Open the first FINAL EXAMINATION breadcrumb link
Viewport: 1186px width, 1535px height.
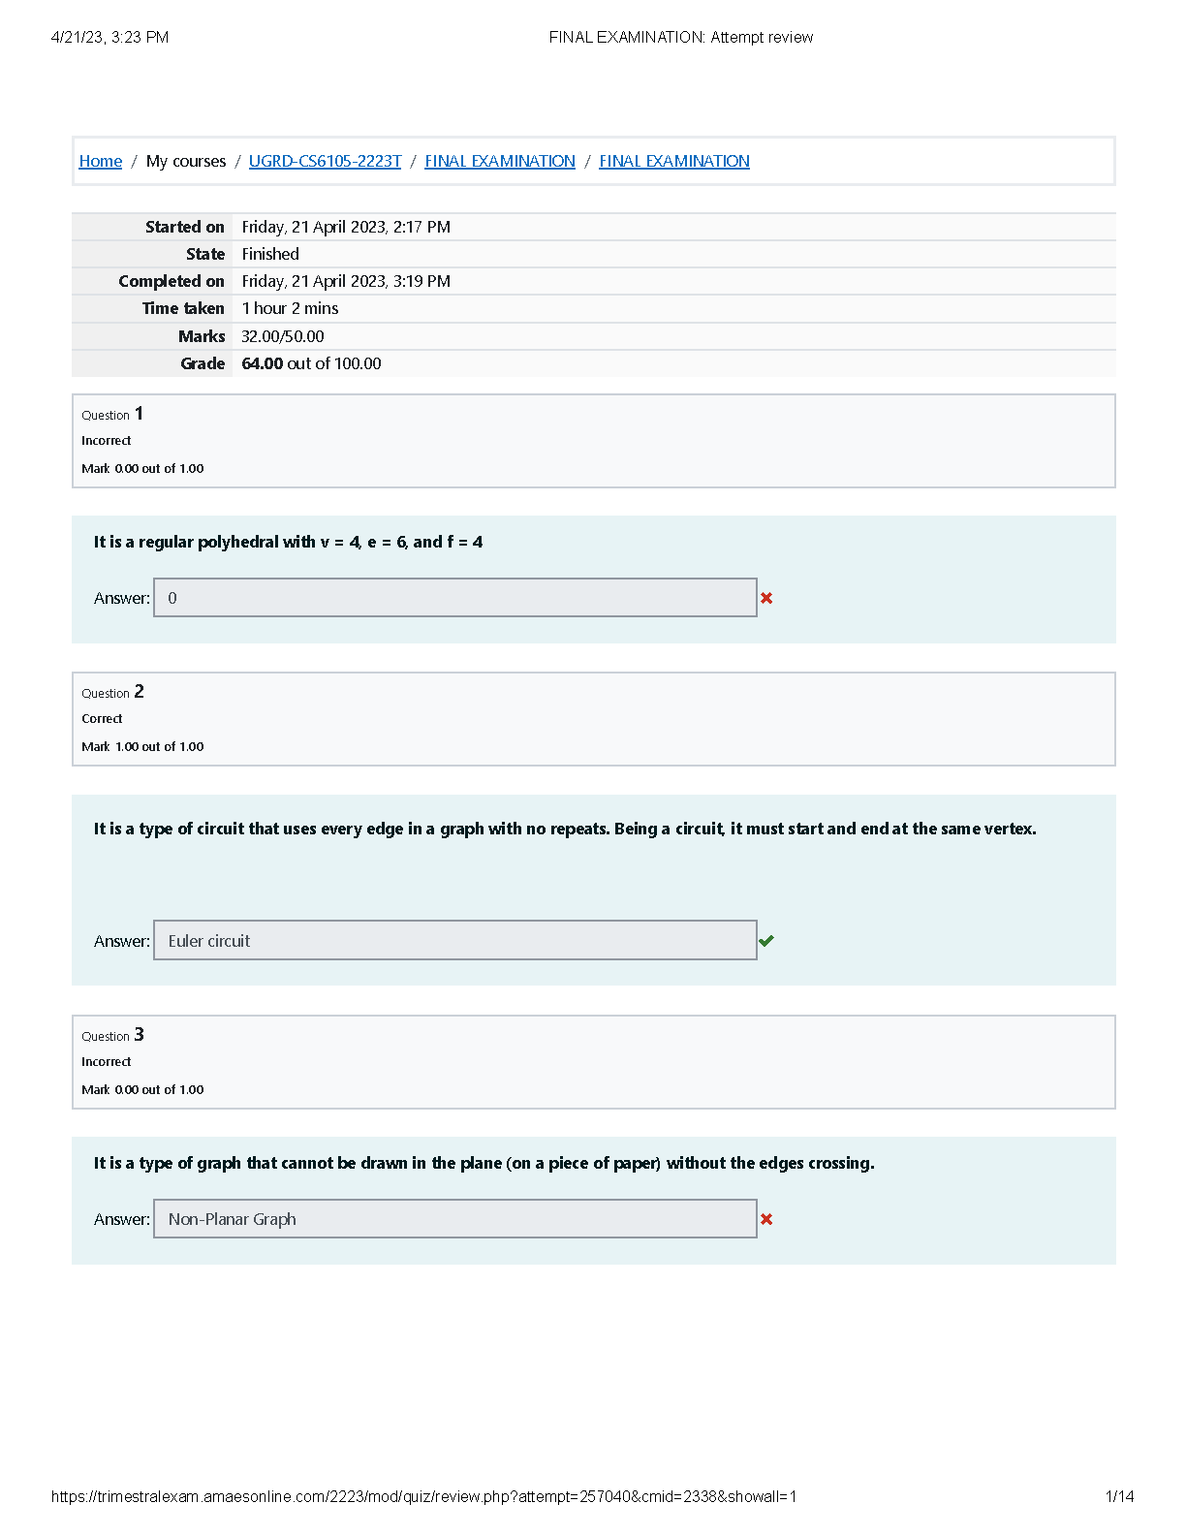tap(500, 161)
